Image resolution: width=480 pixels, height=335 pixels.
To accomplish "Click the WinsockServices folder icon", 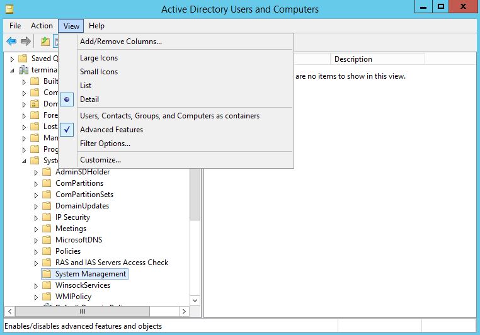I will click(x=47, y=285).
